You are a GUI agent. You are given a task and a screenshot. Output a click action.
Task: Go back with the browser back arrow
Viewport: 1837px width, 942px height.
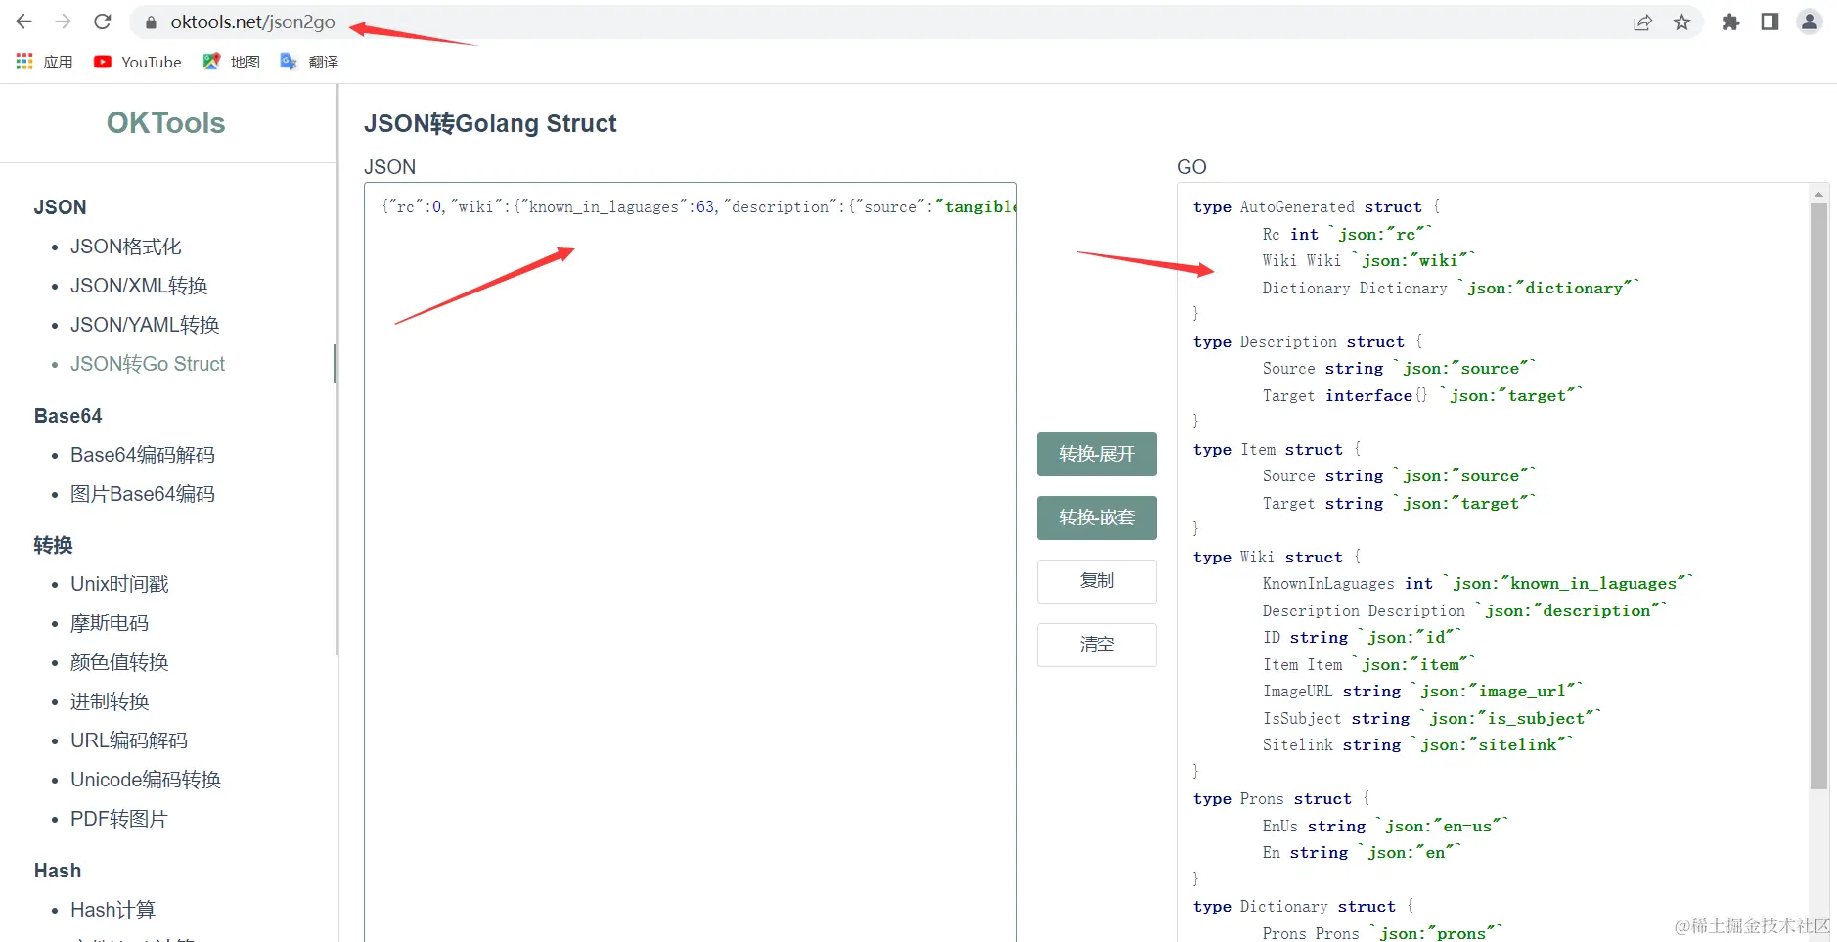point(24,22)
